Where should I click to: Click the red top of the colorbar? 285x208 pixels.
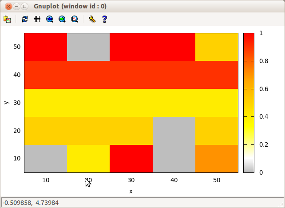click(249, 36)
